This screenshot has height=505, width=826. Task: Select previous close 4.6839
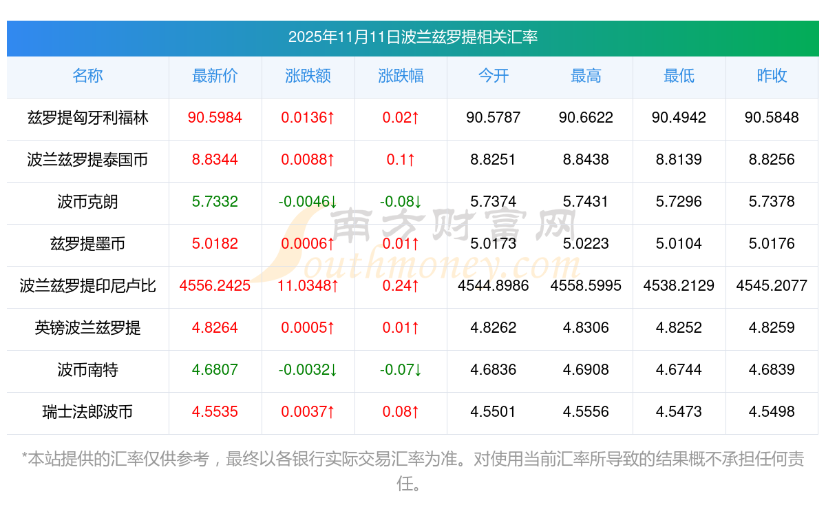(772, 370)
